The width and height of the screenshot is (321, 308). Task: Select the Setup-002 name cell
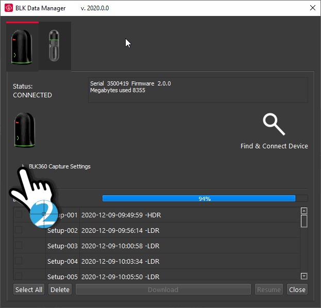coord(62,230)
